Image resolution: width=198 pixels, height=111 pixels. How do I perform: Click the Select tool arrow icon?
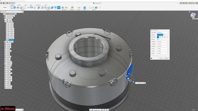89,7
